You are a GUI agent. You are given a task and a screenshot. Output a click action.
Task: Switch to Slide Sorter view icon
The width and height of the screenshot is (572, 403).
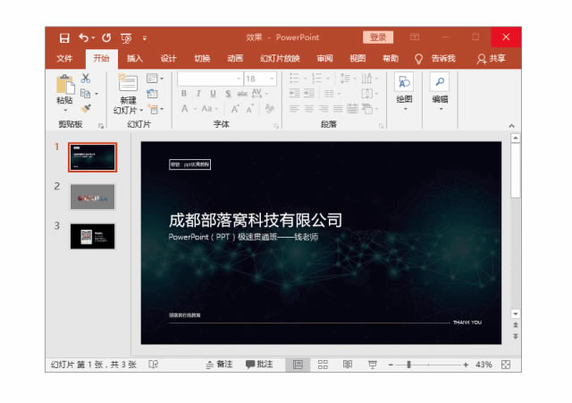point(323,365)
